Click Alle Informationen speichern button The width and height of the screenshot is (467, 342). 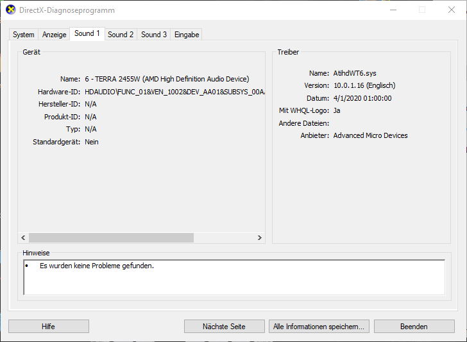click(319, 327)
